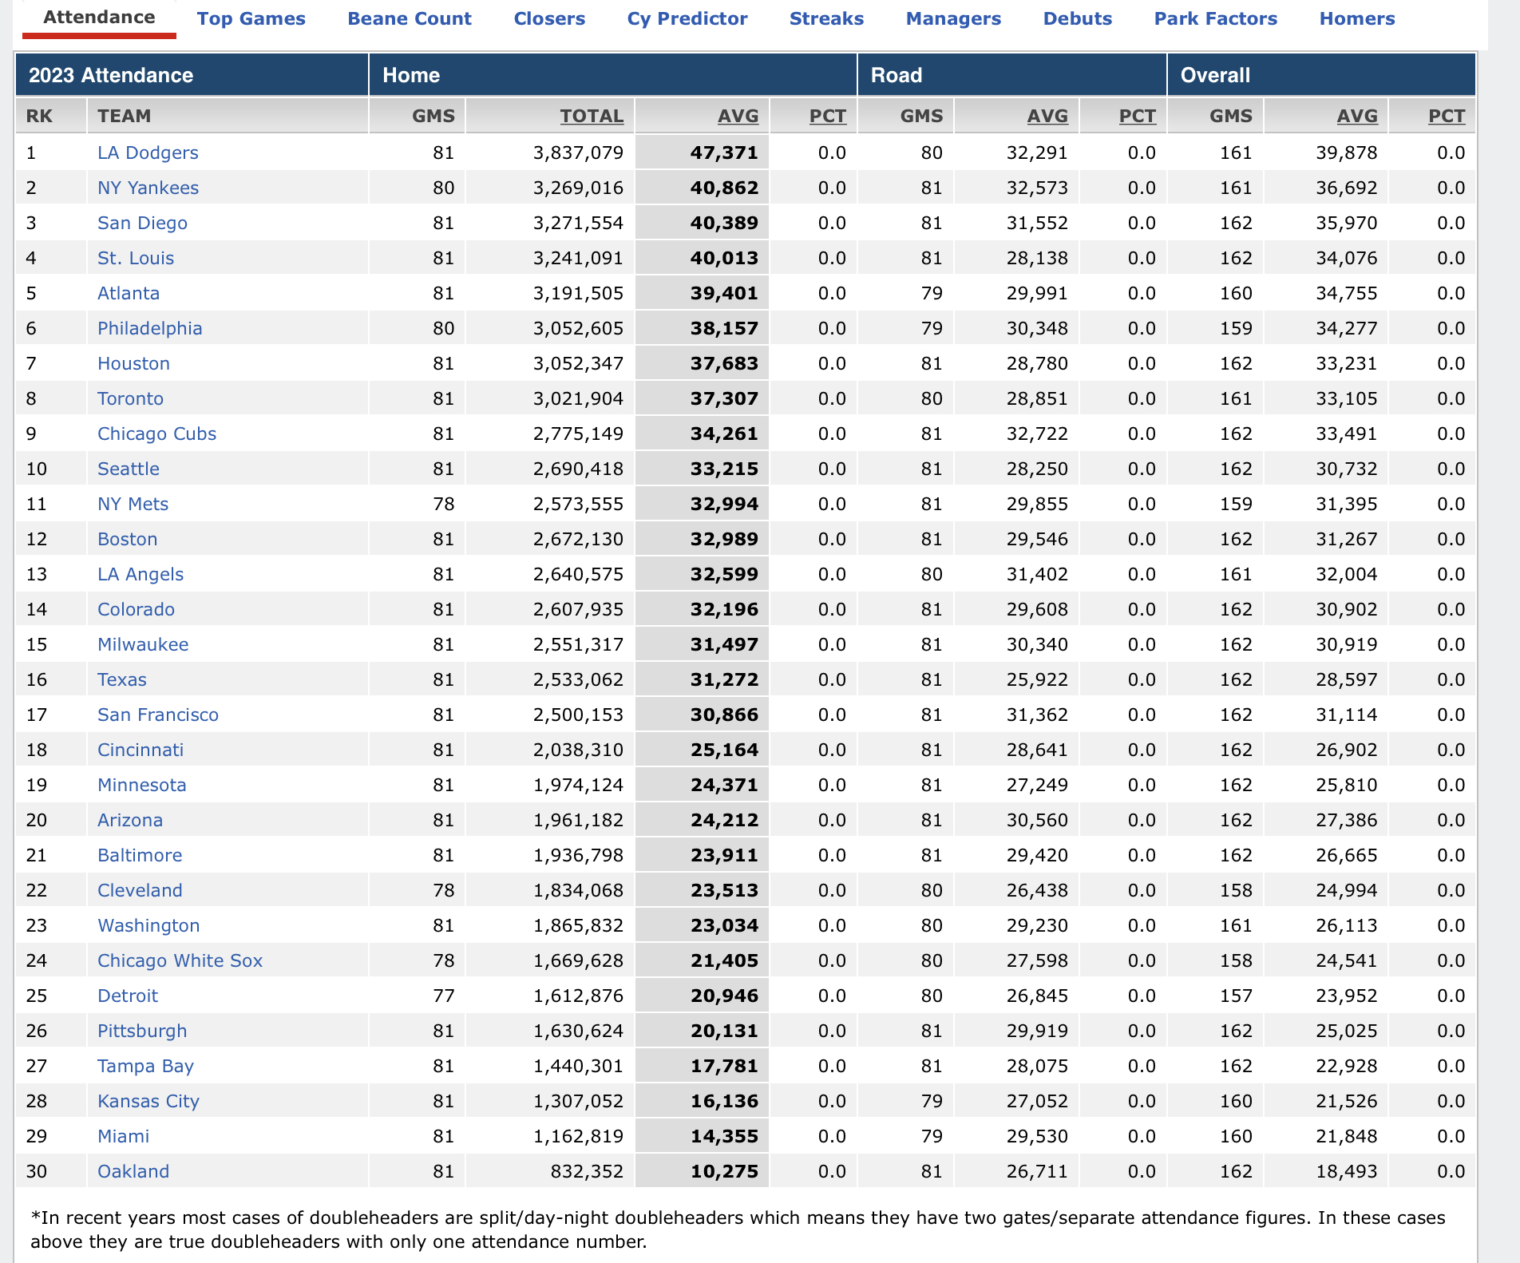Click the Oakland overall average 18,493
Image resolution: width=1520 pixels, height=1263 pixels.
tap(1347, 1171)
